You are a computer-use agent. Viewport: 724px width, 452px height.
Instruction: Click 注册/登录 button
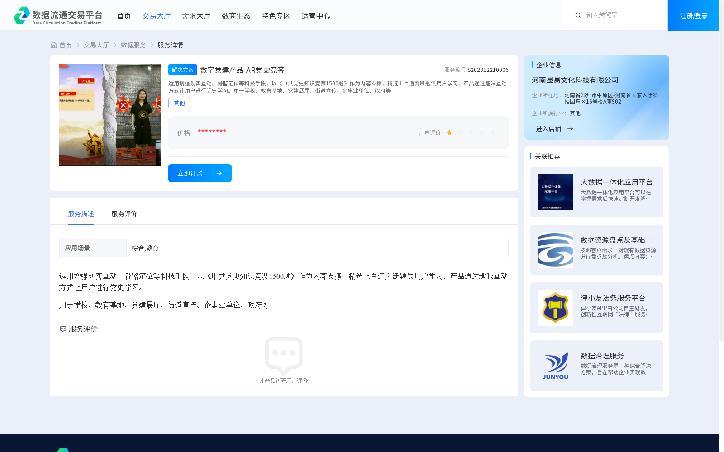(x=694, y=15)
